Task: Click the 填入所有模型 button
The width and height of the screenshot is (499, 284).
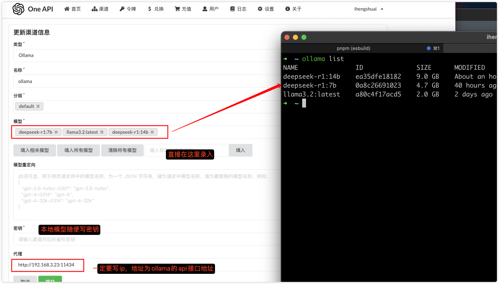Action: click(x=79, y=150)
